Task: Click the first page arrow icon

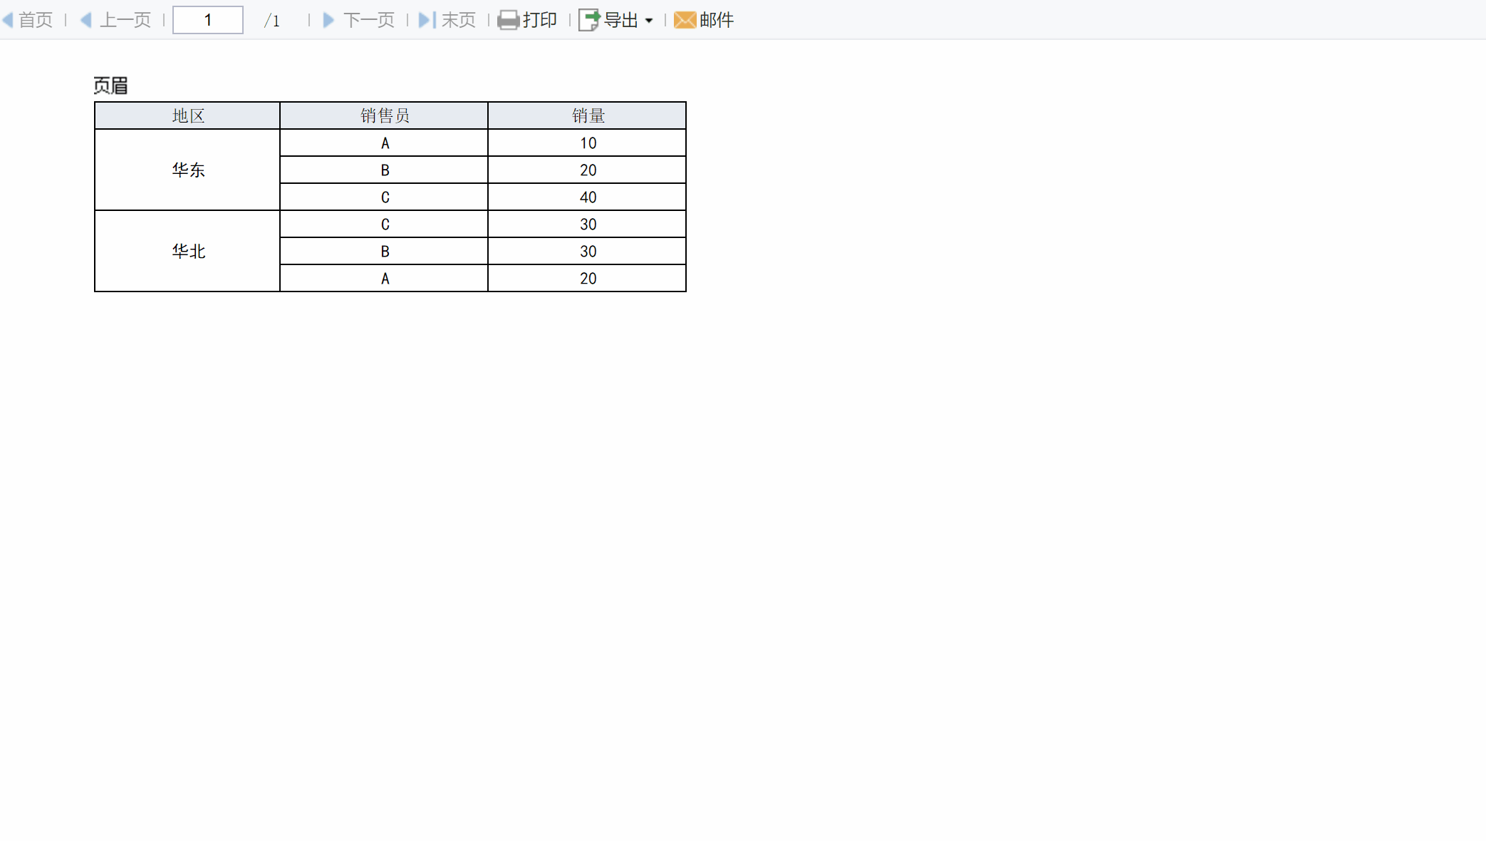Action: [8, 20]
